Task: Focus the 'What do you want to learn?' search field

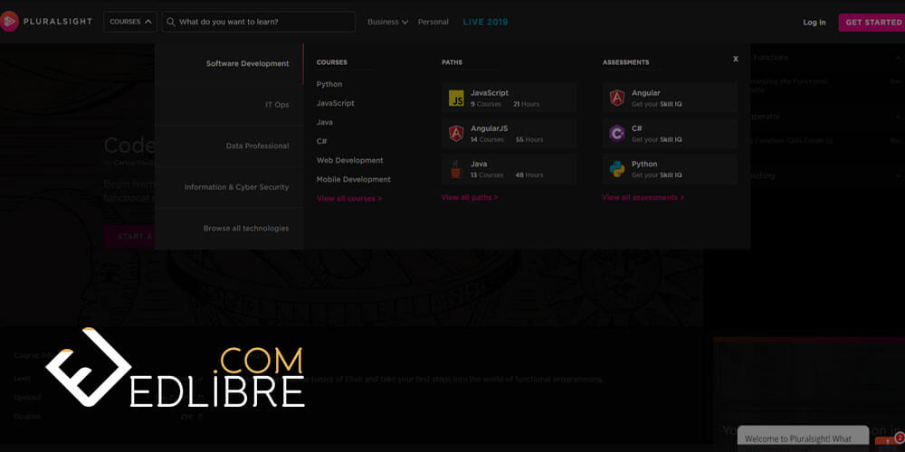Action: click(259, 22)
